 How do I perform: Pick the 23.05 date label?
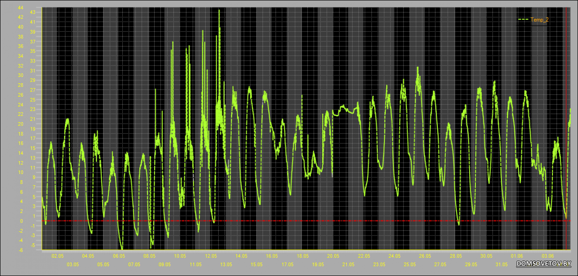[379, 264]
